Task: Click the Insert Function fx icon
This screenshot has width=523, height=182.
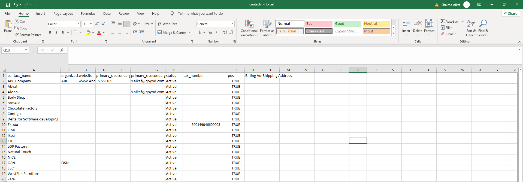Action: pos(62,50)
